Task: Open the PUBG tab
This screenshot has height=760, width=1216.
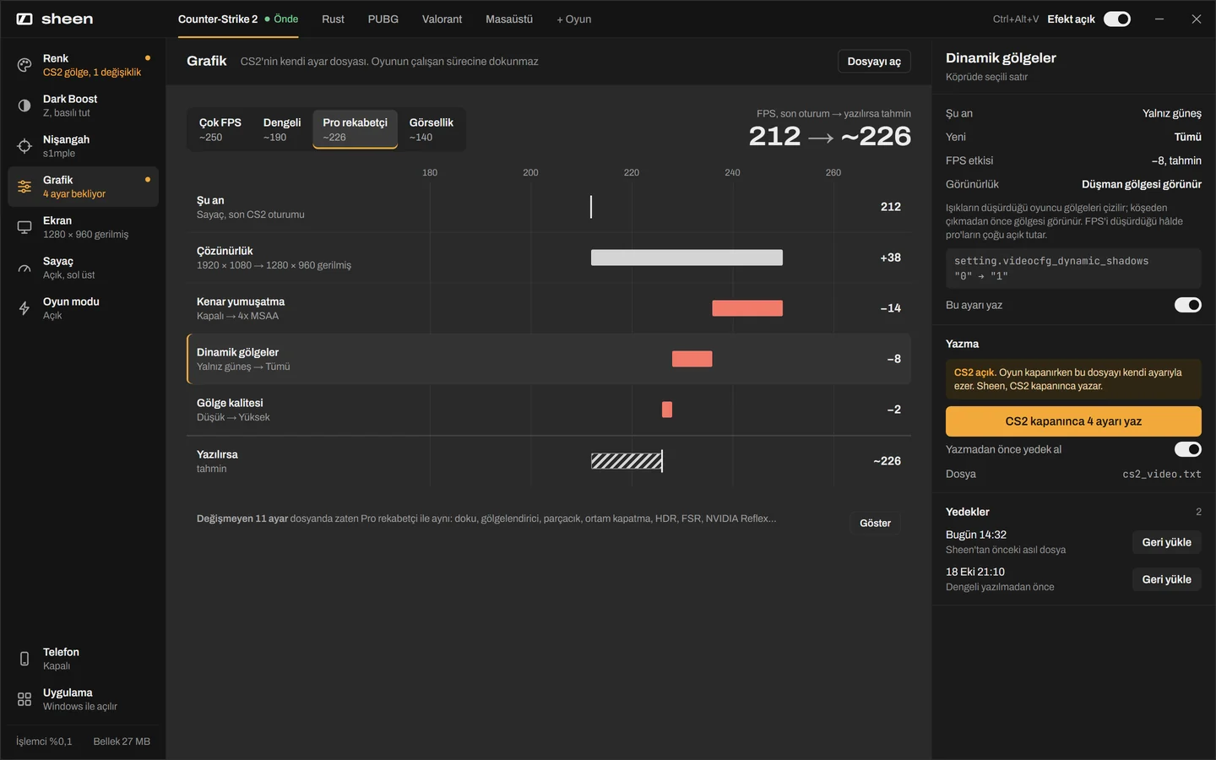Action: (x=383, y=19)
